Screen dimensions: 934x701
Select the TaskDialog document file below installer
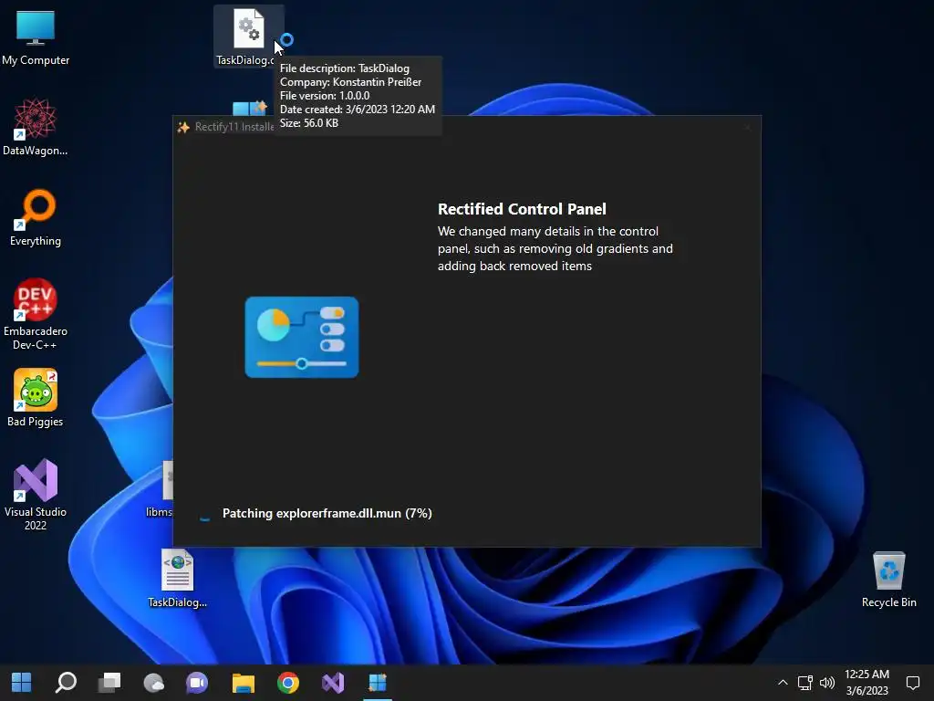coord(177,578)
